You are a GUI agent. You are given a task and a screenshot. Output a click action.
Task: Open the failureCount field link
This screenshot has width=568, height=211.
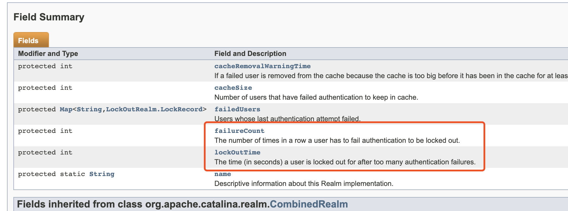[x=239, y=131]
